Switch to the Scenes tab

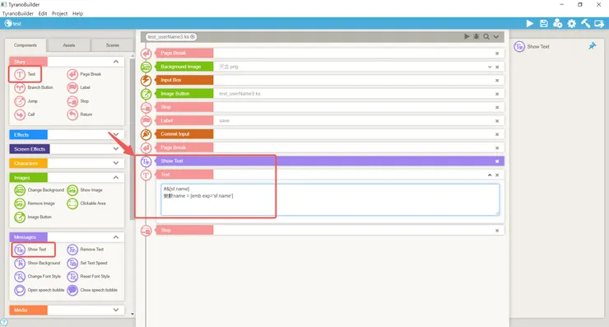112,45
